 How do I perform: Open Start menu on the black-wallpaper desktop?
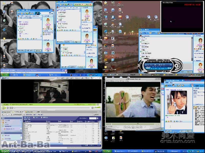107,151
